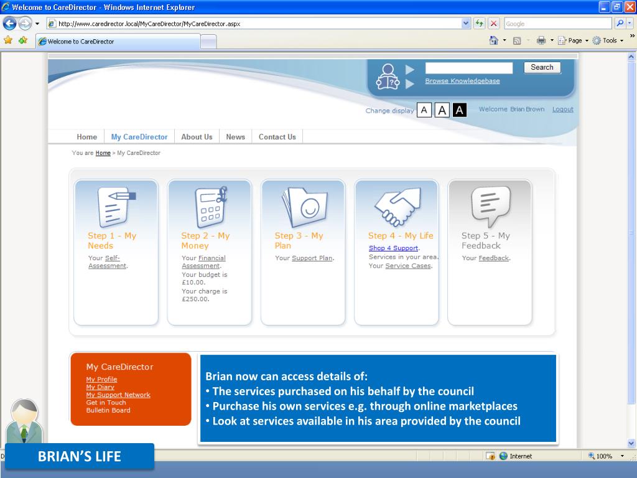Viewport: 637px width, 478px height.
Task: Click the knowledgebase reader person icon
Action: coord(388,77)
